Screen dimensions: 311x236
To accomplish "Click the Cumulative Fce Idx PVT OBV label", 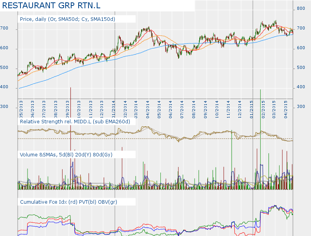I will [x=68, y=202].
